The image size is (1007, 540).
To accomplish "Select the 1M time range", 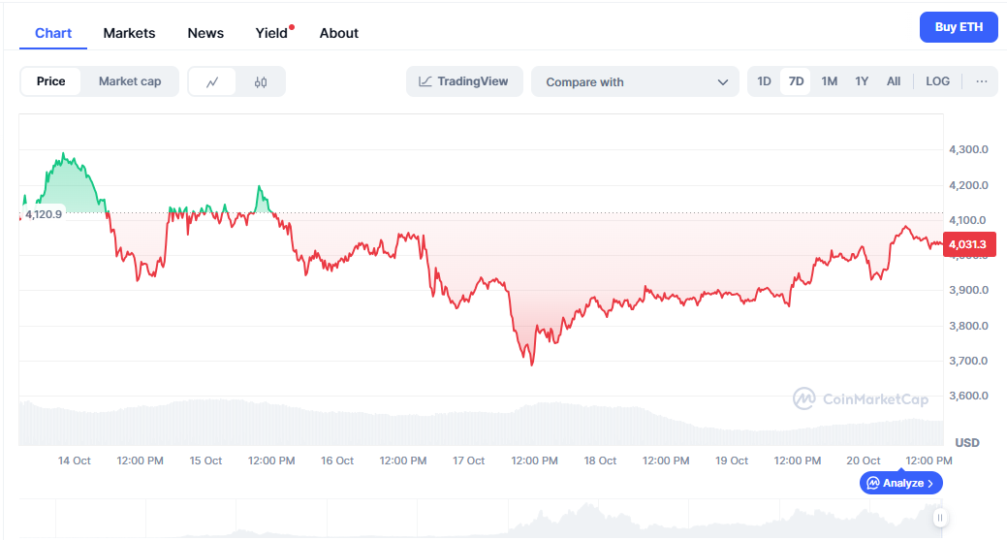I will coord(829,81).
